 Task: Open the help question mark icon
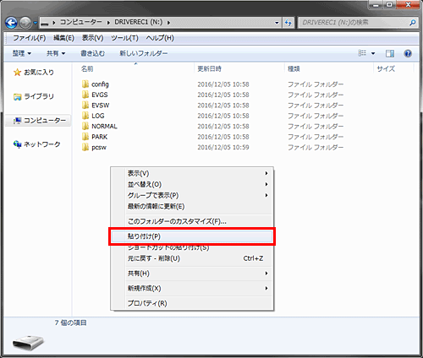(408, 53)
